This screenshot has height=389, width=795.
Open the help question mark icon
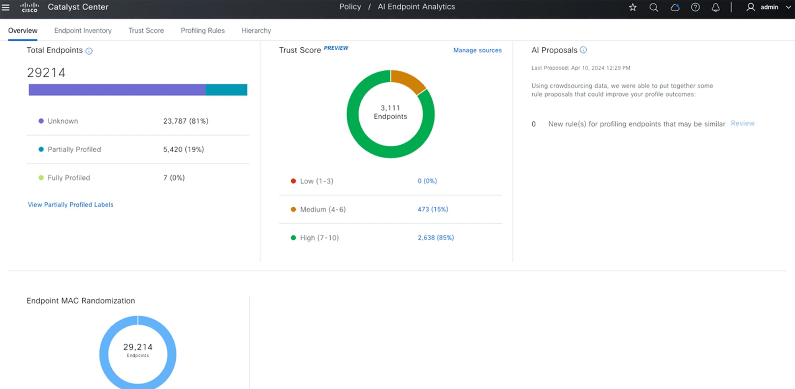pos(695,7)
